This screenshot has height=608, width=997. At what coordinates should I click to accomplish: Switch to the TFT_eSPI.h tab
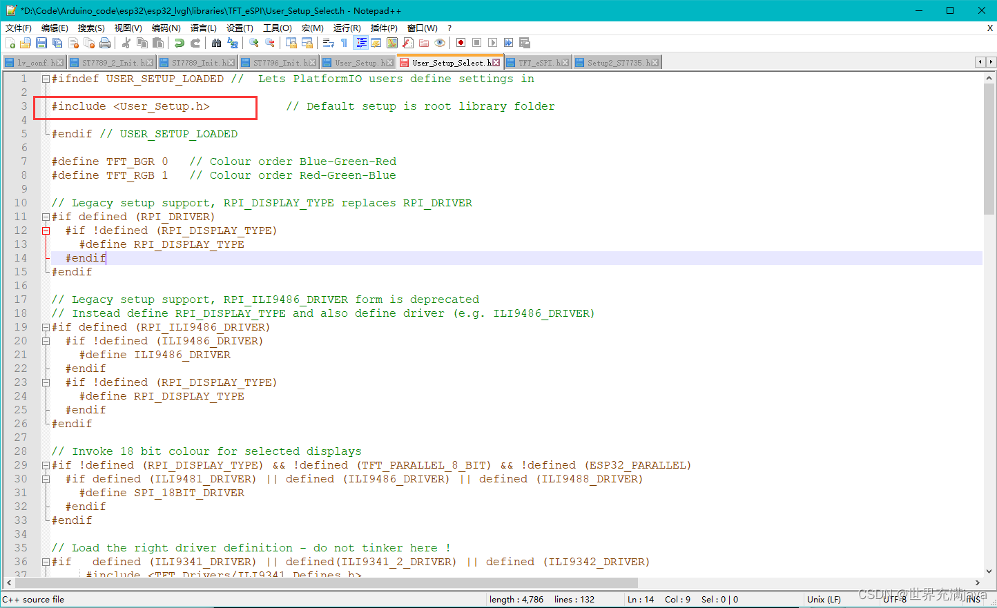pos(539,62)
